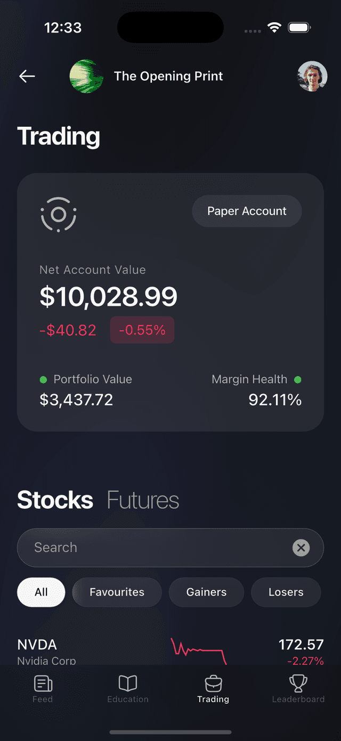Show only Losers
The width and height of the screenshot is (341, 741).
pyautogui.click(x=286, y=592)
